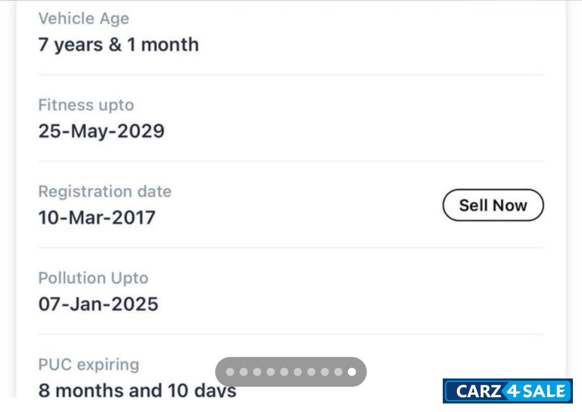Click the Vehicle Age label
This screenshot has width=582, height=412.
click(x=84, y=18)
